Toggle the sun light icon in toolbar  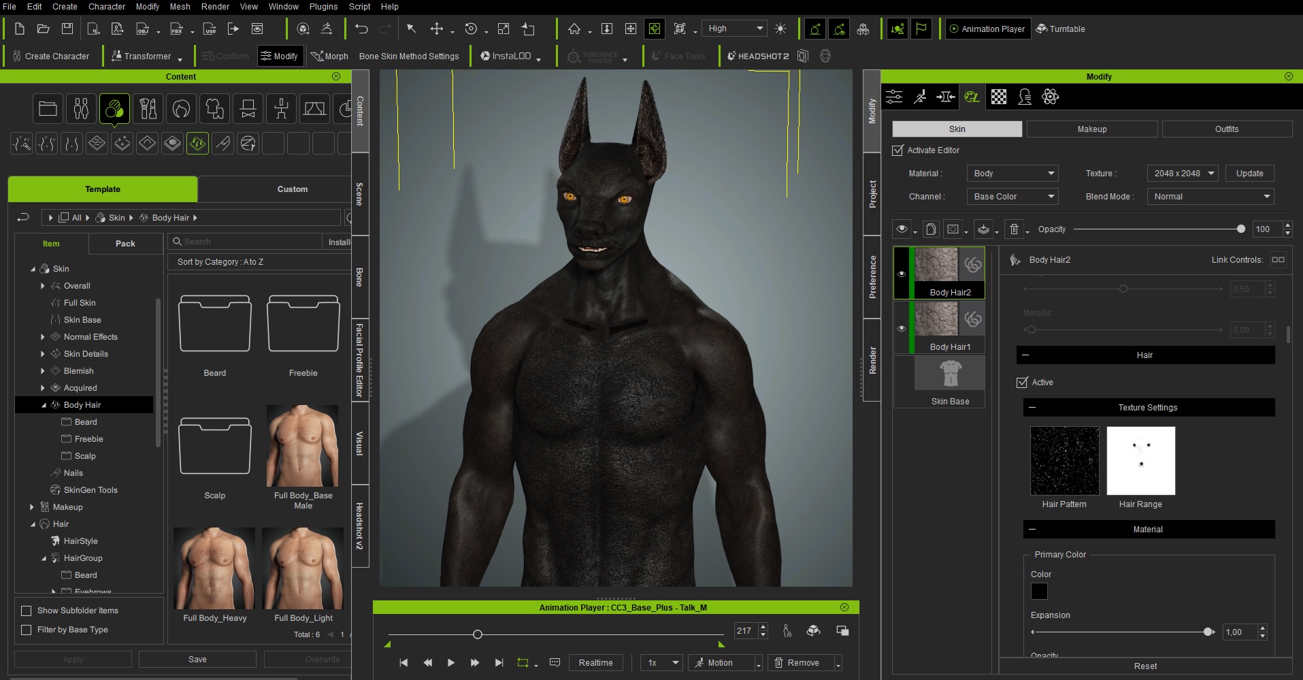(780, 29)
